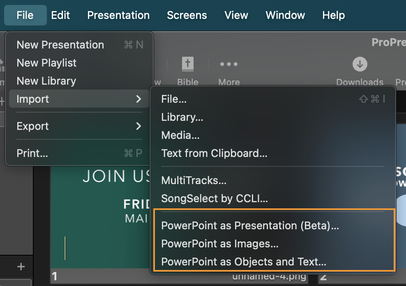Open the File menu
Screen dimensions: 406x286
25,15
